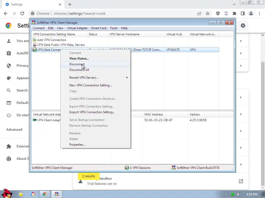The height and width of the screenshot is (198, 265).
Task: Click MAC address 5E-91-C0-23-D8-6F
Action: 158,120
